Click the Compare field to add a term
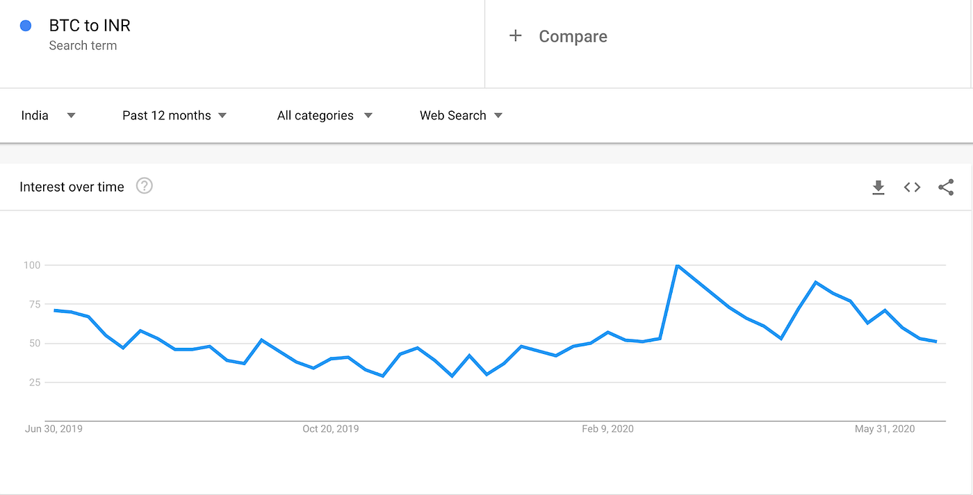The height and width of the screenshot is (495, 973). pos(573,35)
